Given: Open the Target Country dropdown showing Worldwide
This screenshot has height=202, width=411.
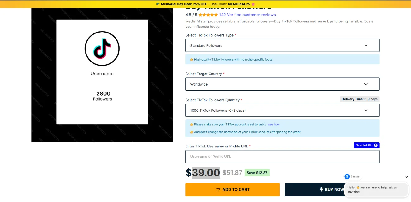Looking at the screenshot, I should pos(282,84).
